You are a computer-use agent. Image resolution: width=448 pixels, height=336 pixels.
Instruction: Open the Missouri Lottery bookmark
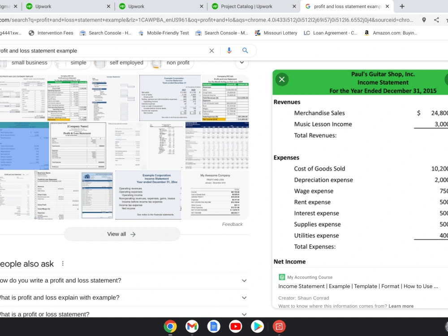276,33
